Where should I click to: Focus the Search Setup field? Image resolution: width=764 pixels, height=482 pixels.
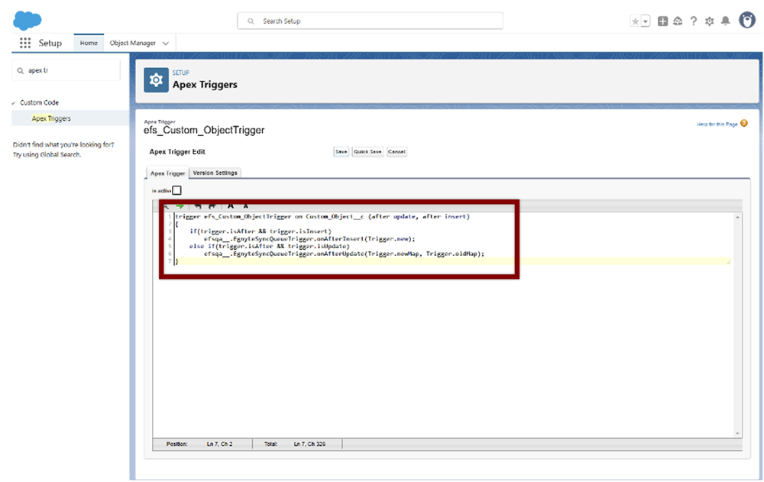point(371,21)
